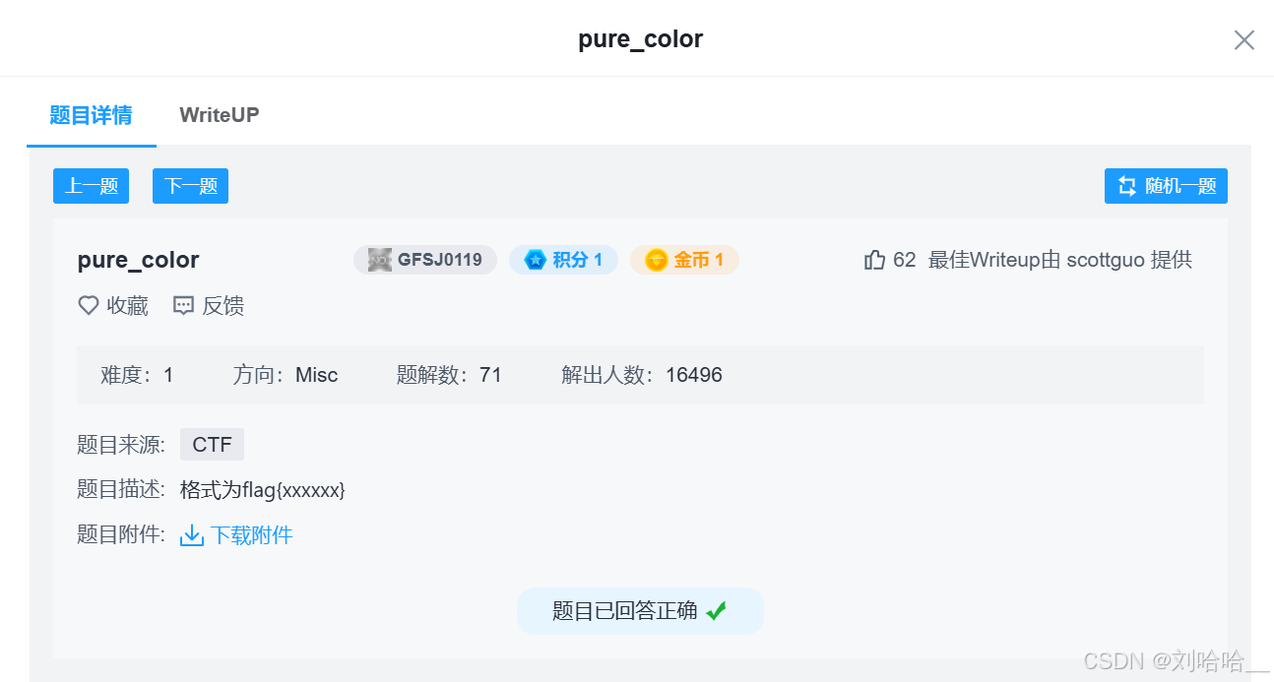Switch to the WriteUP tab
The width and height of the screenshot is (1274, 682).
pos(219,114)
